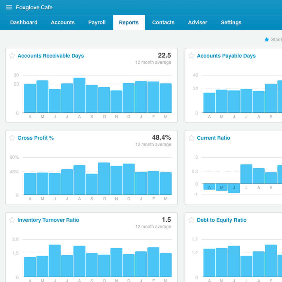Screen dimensions: 282x282
Task: Toggle the star on Gross Profit %
Action: [12, 138]
